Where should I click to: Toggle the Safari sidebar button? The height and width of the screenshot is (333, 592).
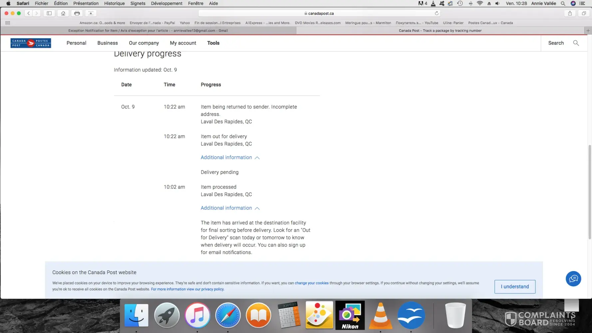(49, 13)
